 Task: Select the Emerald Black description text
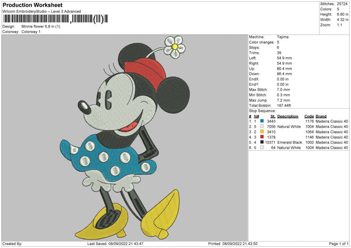click(290, 142)
